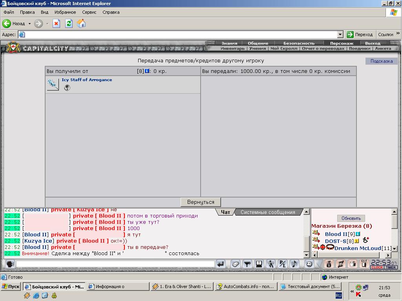Viewport: 402px width, 301px height.
Task: Click the round globe icon under Icy Staff
Action: pos(67,88)
